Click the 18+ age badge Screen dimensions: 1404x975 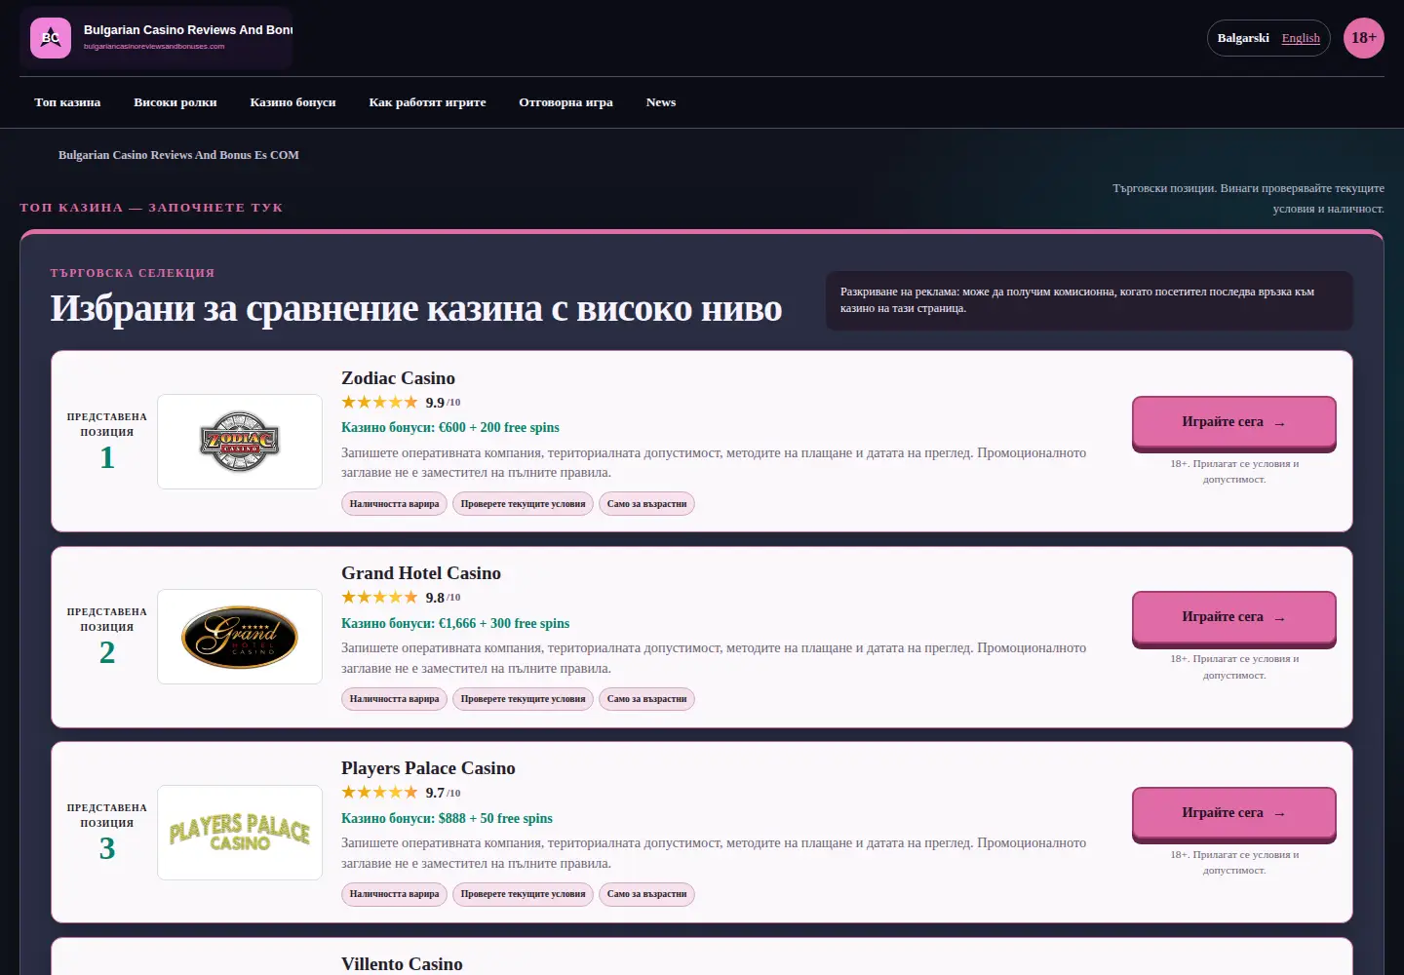point(1364,38)
